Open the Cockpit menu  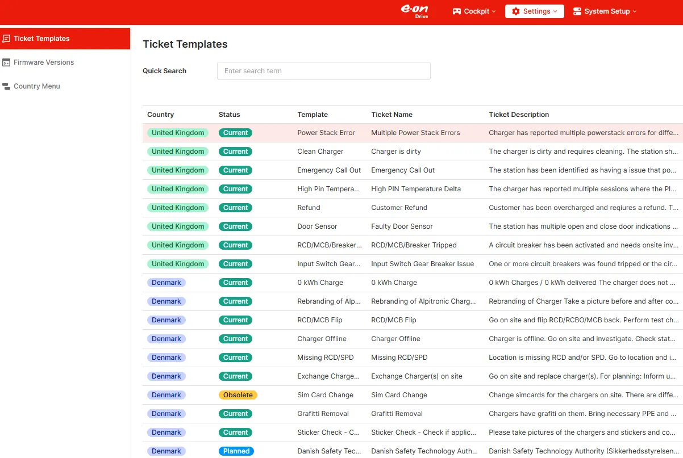pyautogui.click(x=474, y=11)
